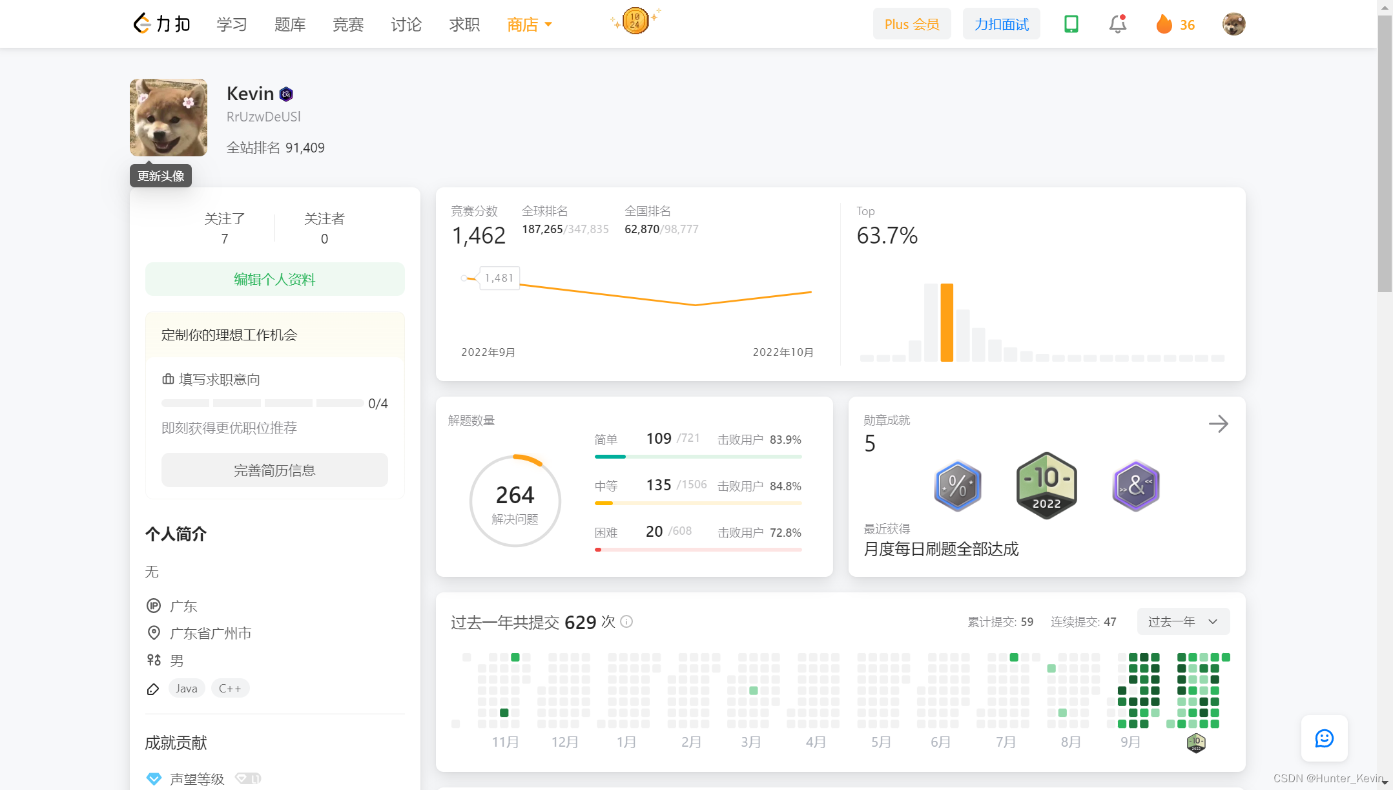The height and width of the screenshot is (790, 1393).
Task: Go to the 竞赛 nav item
Action: [x=348, y=25]
